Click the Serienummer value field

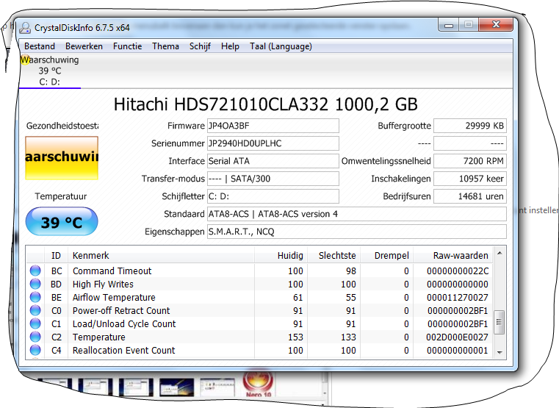tap(272, 143)
